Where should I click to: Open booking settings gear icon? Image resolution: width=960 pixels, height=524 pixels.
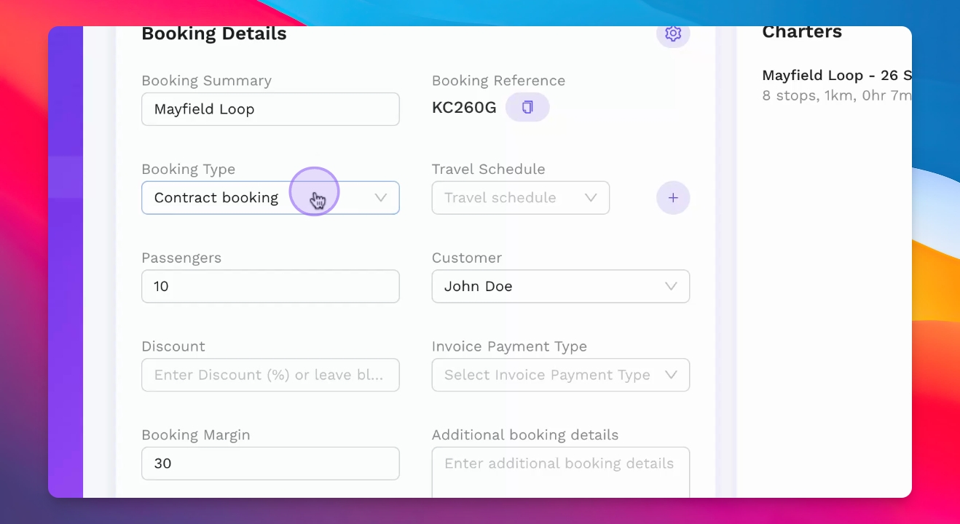(x=672, y=34)
